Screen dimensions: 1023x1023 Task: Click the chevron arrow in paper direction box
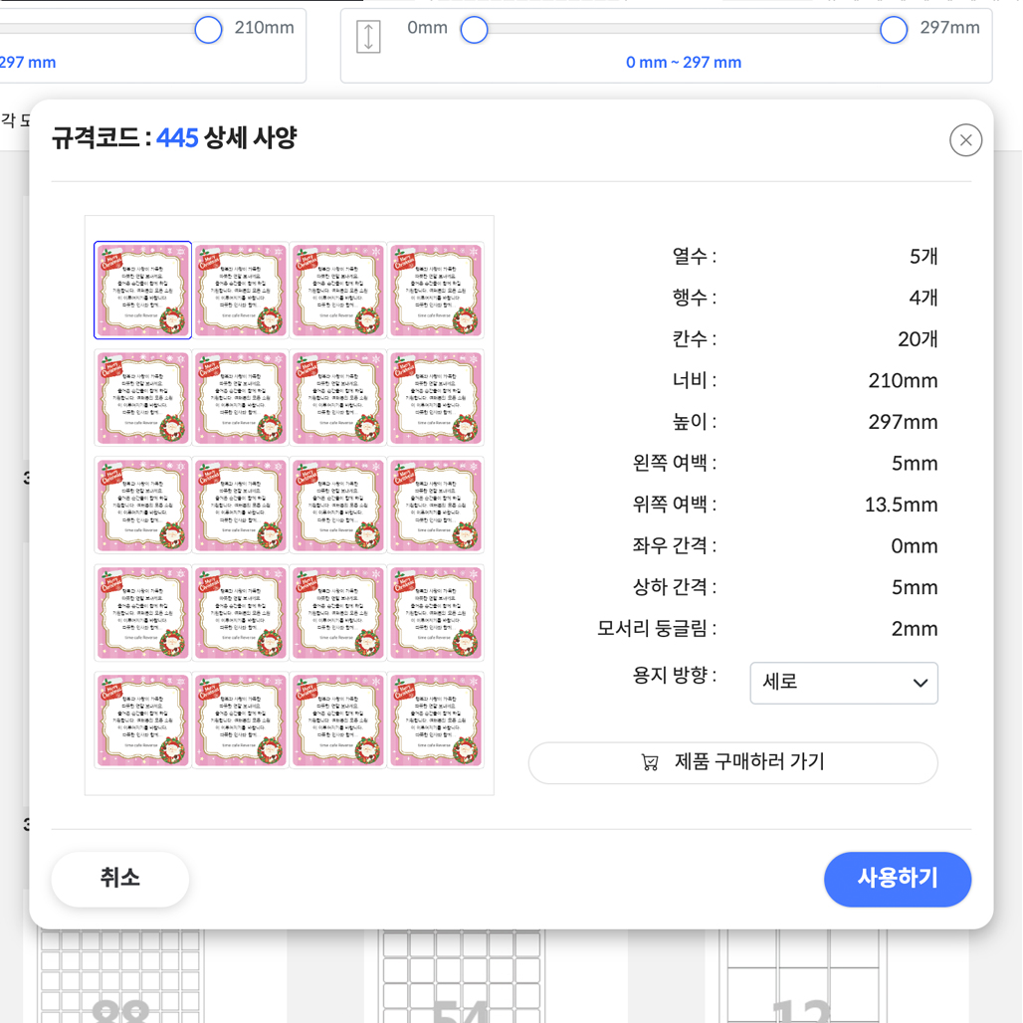[920, 683]
